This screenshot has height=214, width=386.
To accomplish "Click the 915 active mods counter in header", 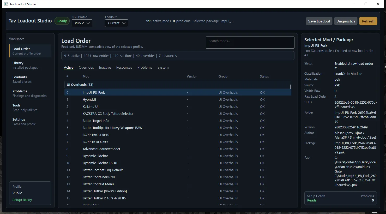I will click(159, 21).
